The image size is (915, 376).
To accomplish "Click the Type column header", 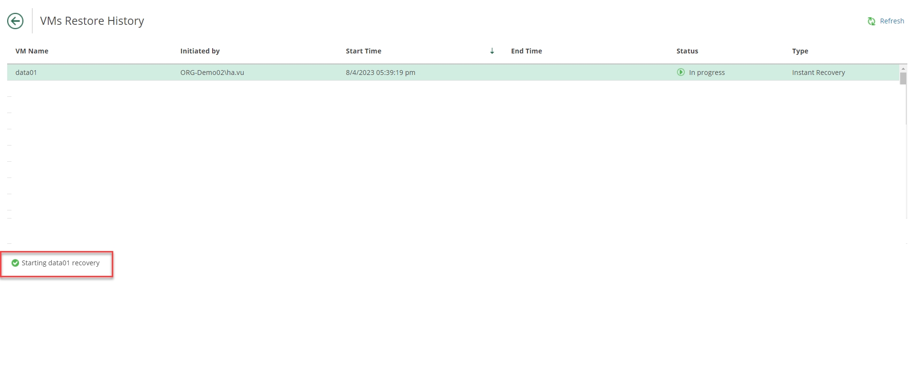I will pyautogui.click(x=800, y=51).
